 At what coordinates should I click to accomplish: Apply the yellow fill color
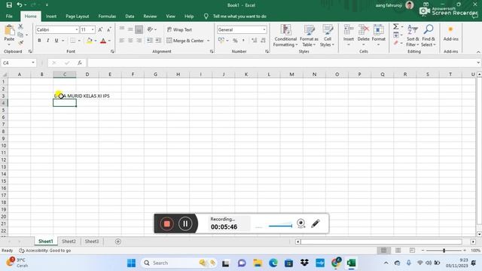point(89,41)
